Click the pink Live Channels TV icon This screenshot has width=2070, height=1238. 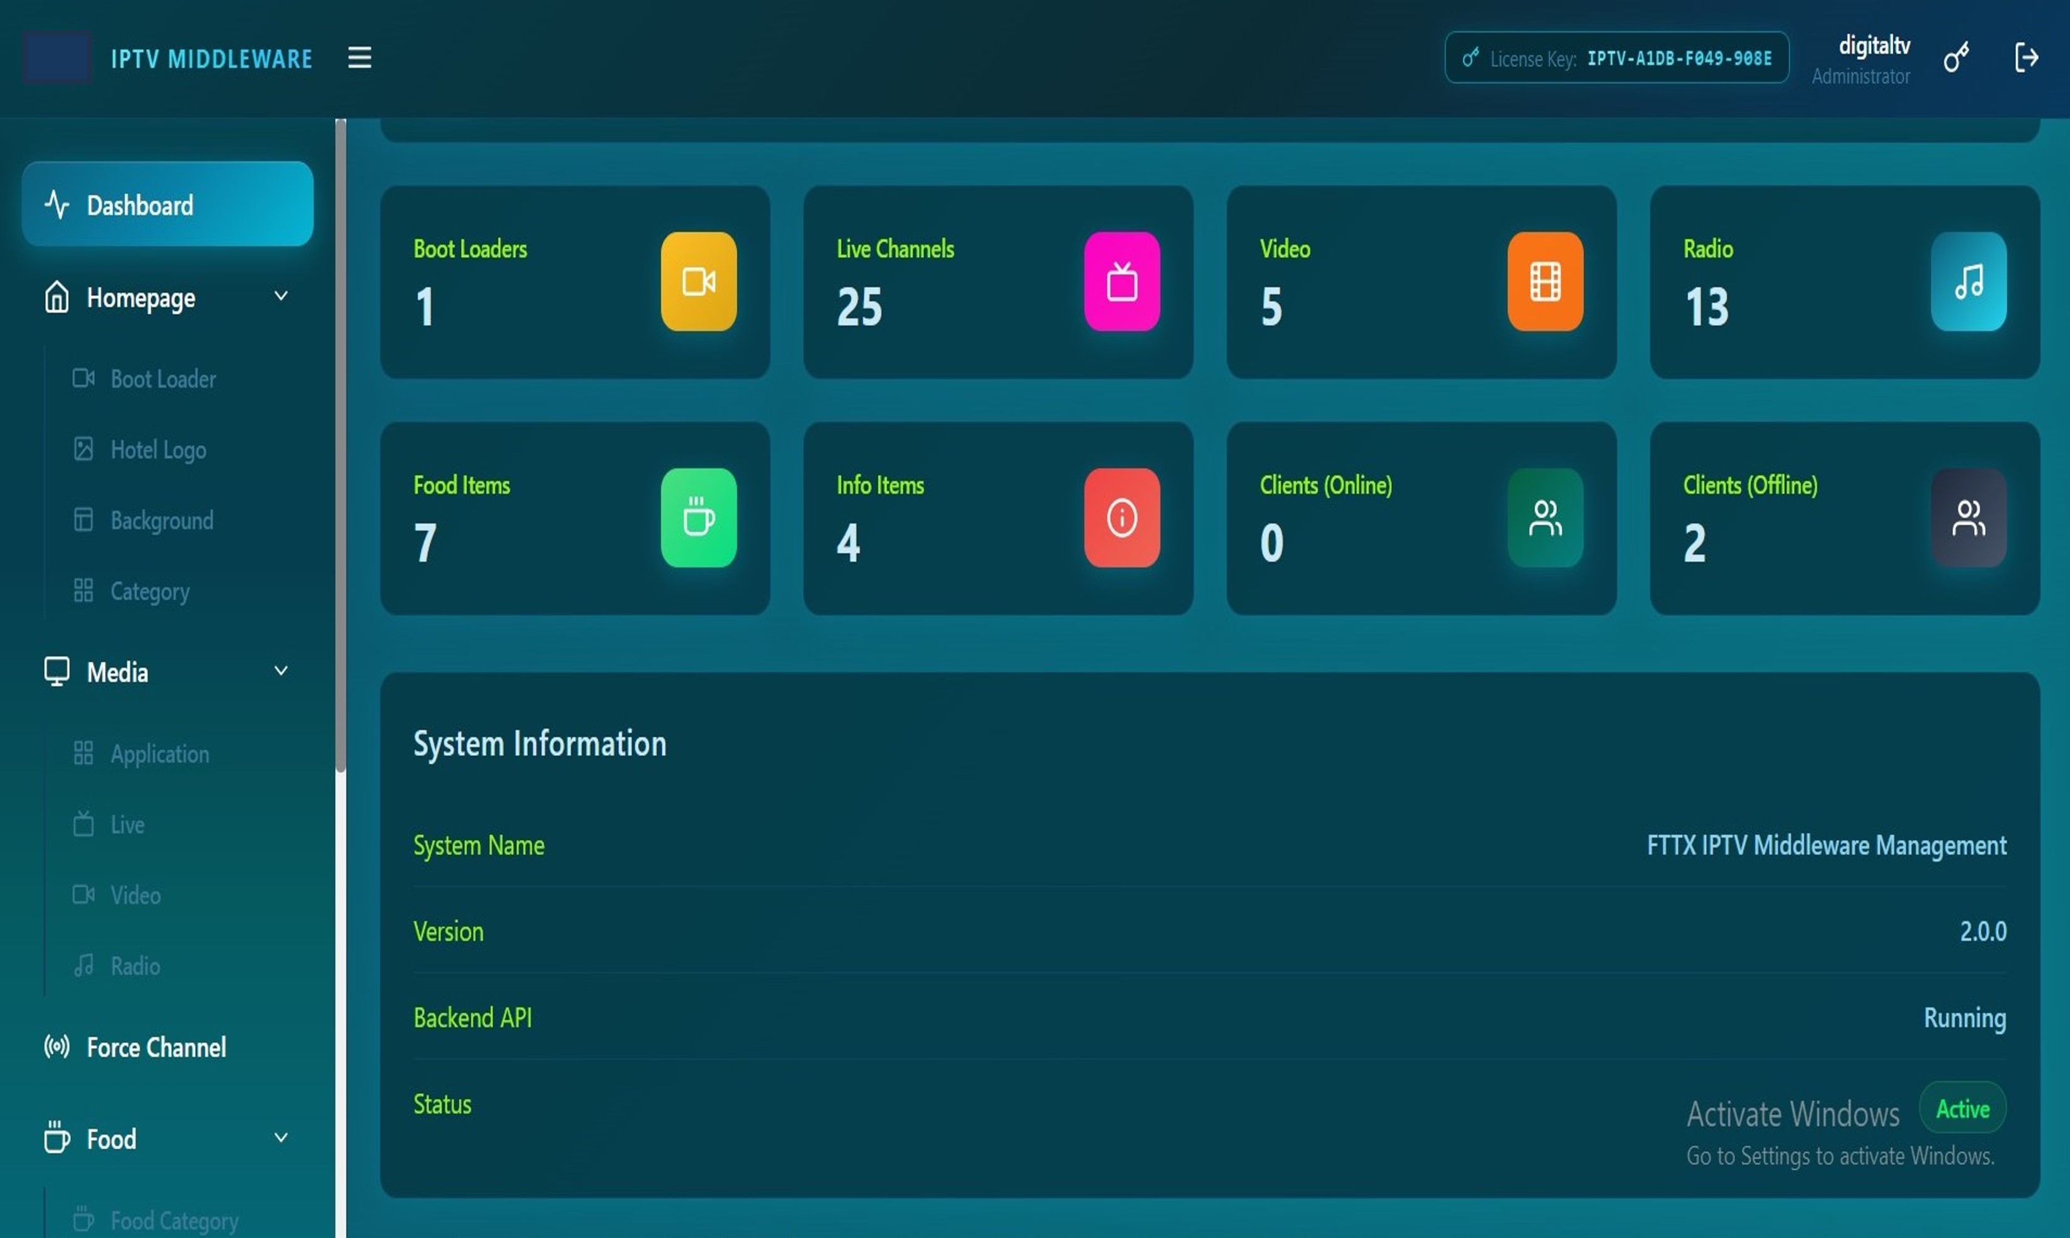(1122, 281)
